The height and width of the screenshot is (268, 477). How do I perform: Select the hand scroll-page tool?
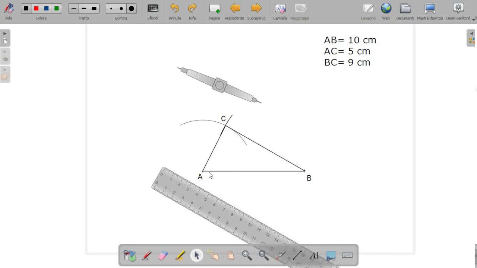230,255
